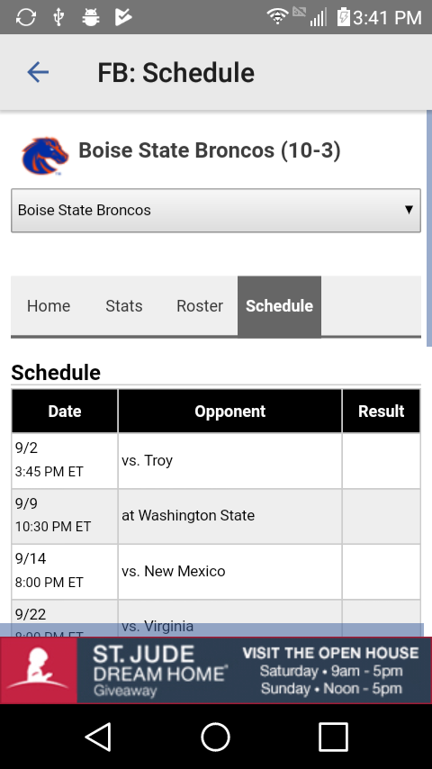Select the vs. Troy game row

216,460
